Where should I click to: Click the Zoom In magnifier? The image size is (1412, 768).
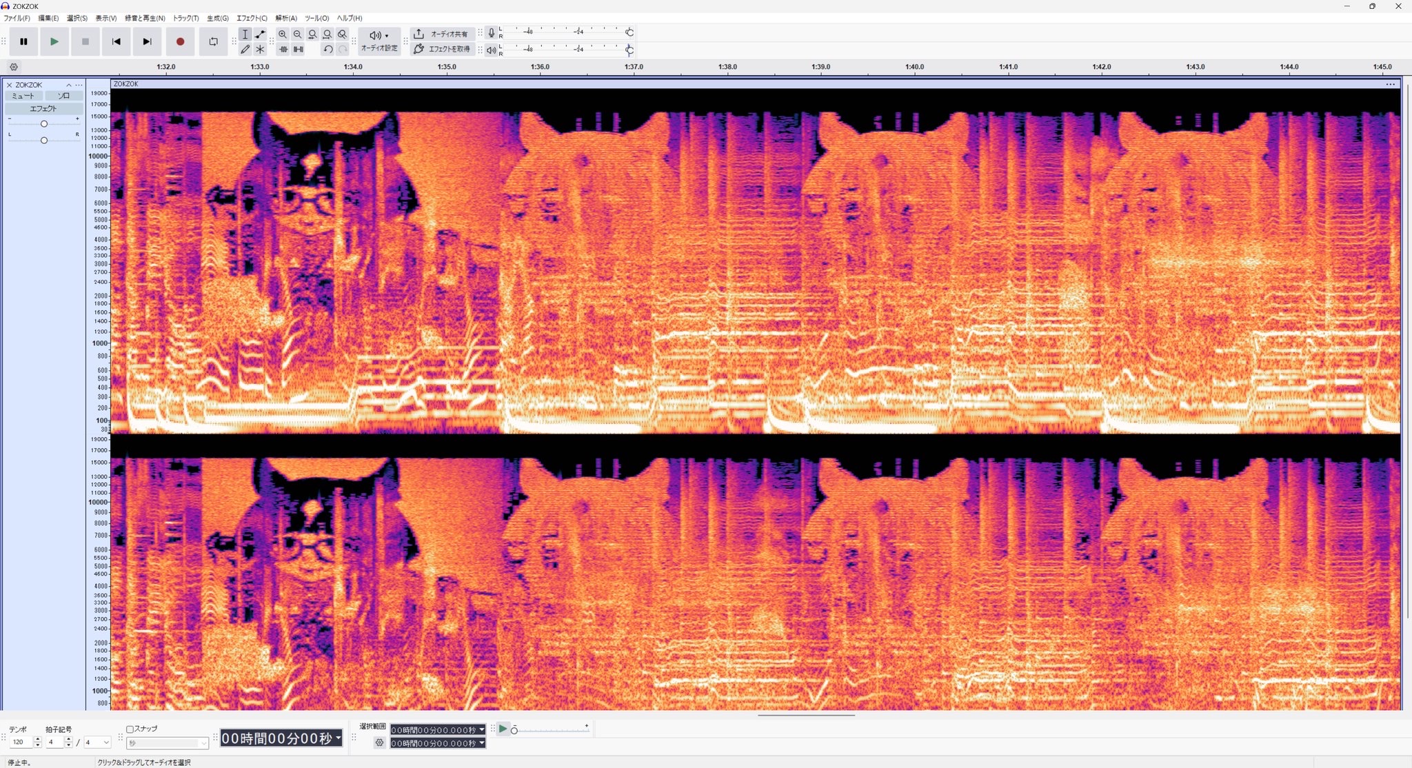coord(283,34)
